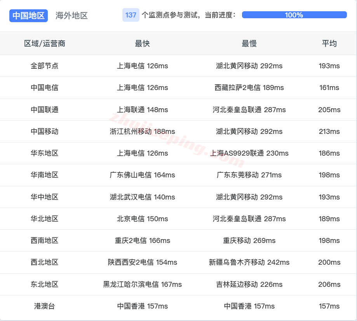Click 北京电信 150ms cell

coord(142,219)
